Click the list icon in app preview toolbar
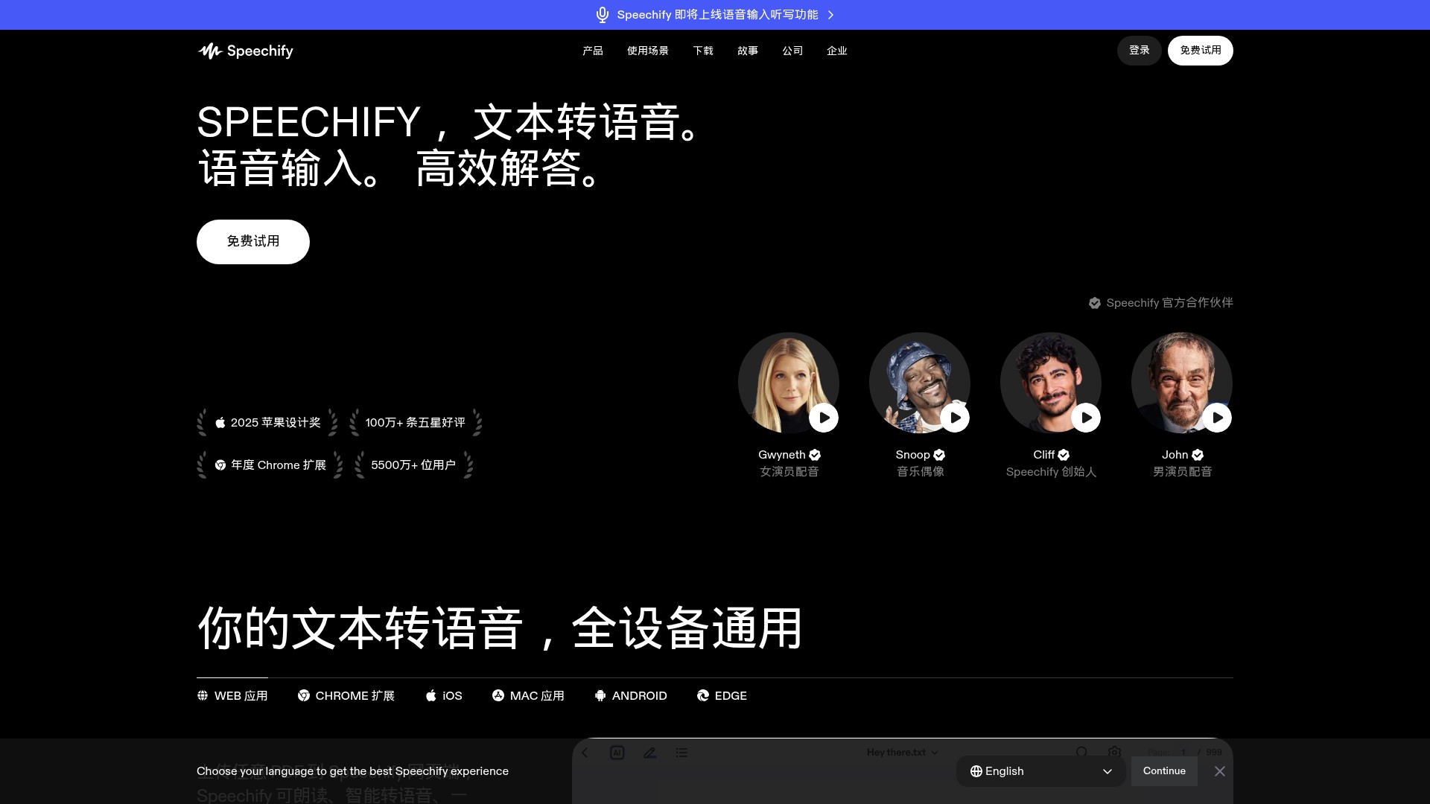The image size is (1430, 804). 681,753
